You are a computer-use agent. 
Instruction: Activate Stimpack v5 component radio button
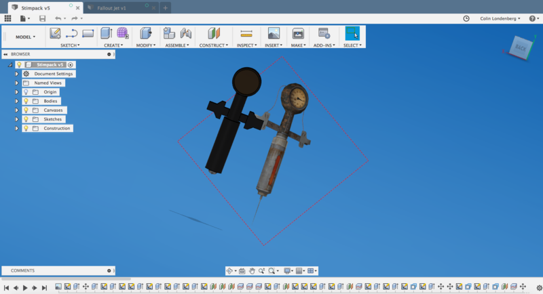(x=71, y=64)
